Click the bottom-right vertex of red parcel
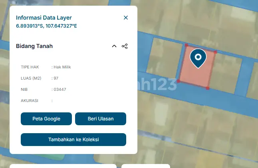The height and width of the screenshot is (168, 258). coord(208,88)
